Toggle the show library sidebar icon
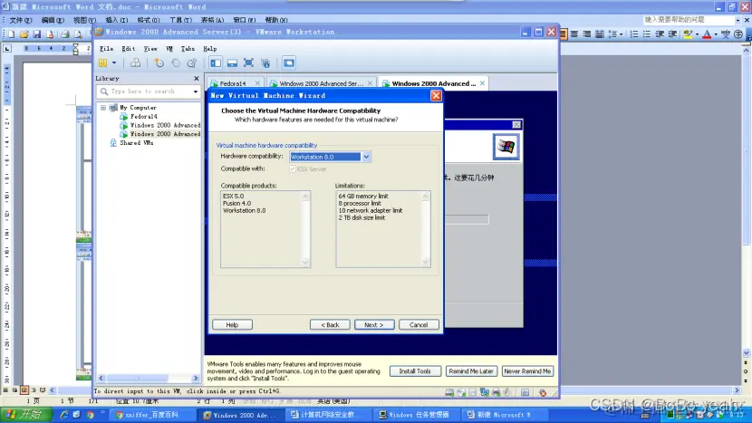The height and width of the screenshot is (423, 752). (216, 62)
